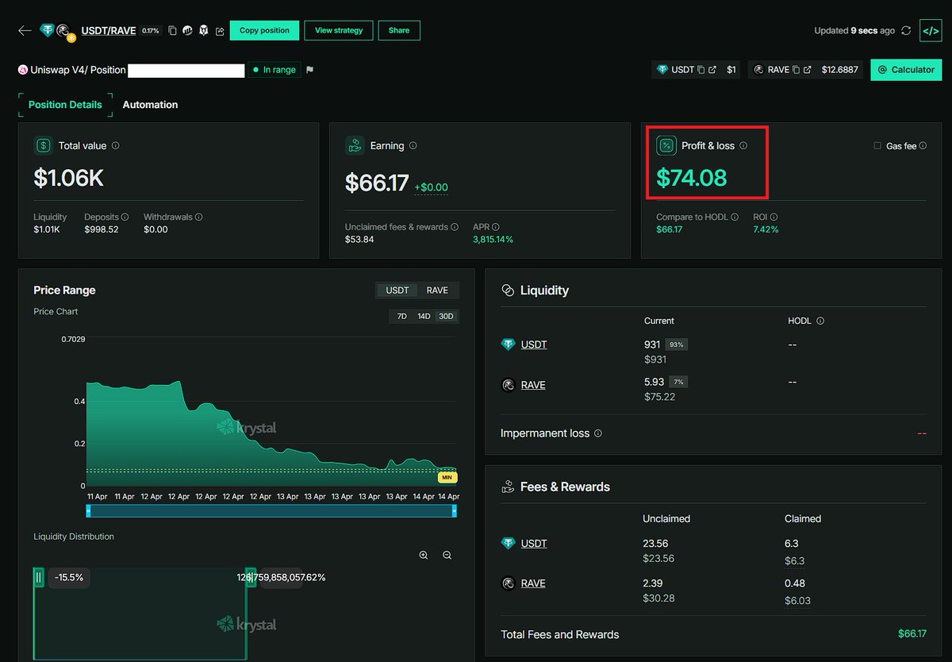Click the View strategy button
This screenshot has height=662, width=952.
339,31
